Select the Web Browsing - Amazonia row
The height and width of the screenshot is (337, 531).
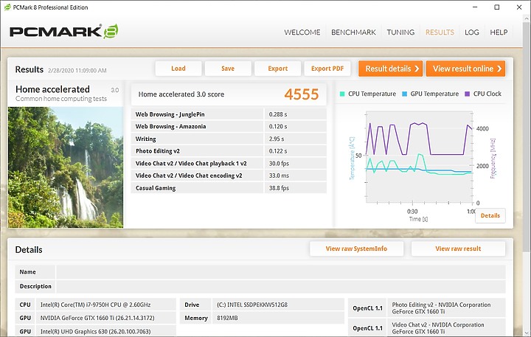(229, 126)
